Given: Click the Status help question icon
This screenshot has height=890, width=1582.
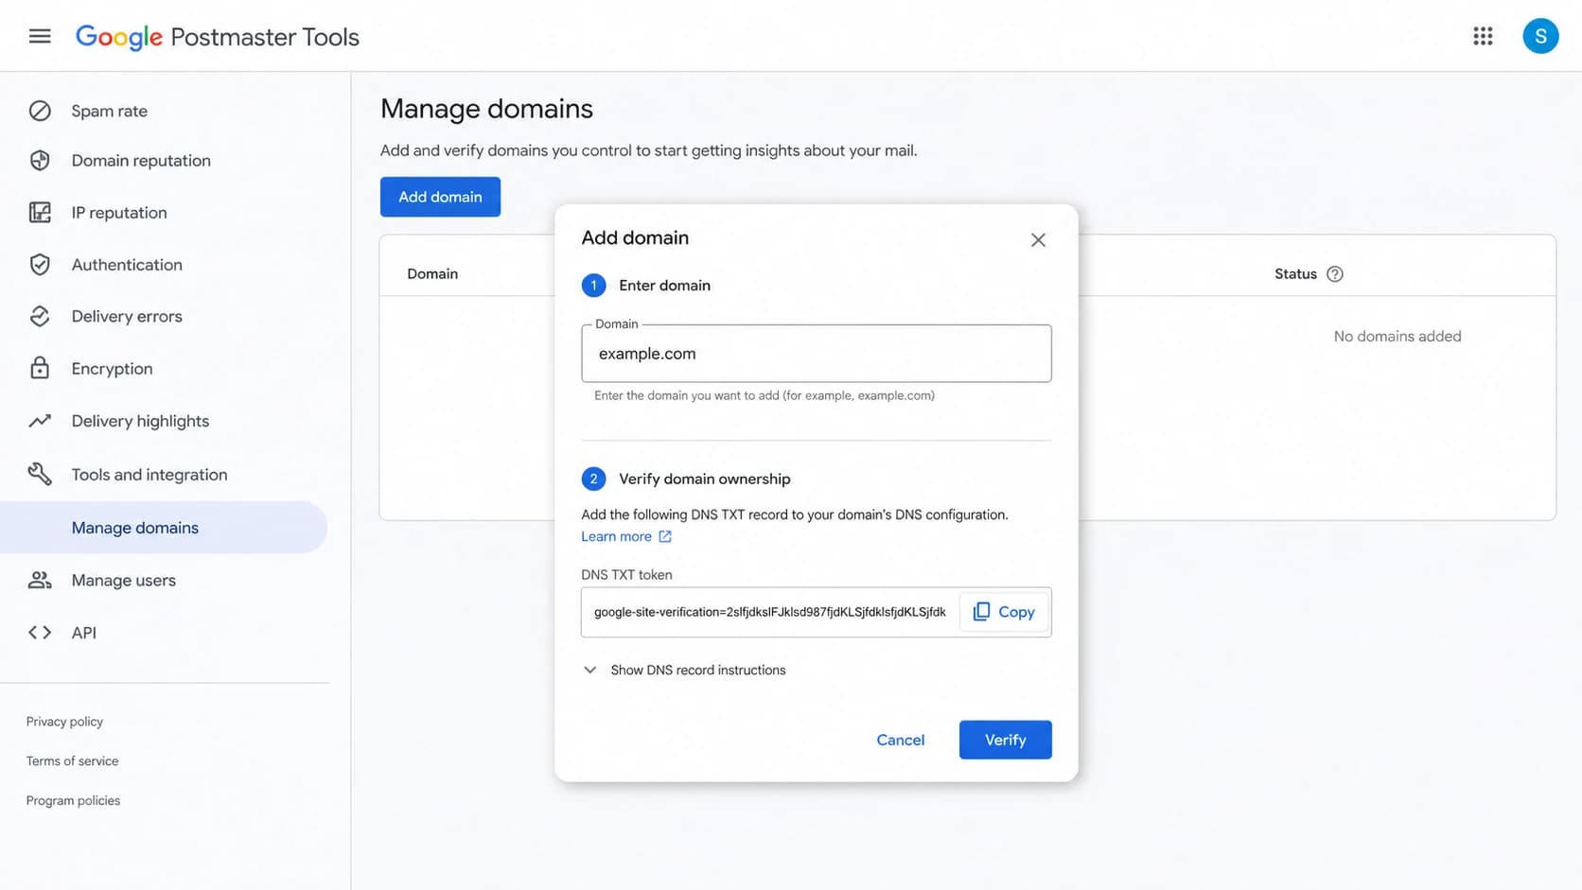Looking at the screenshot, I should pyautogui.click(x=1335, y=274).
